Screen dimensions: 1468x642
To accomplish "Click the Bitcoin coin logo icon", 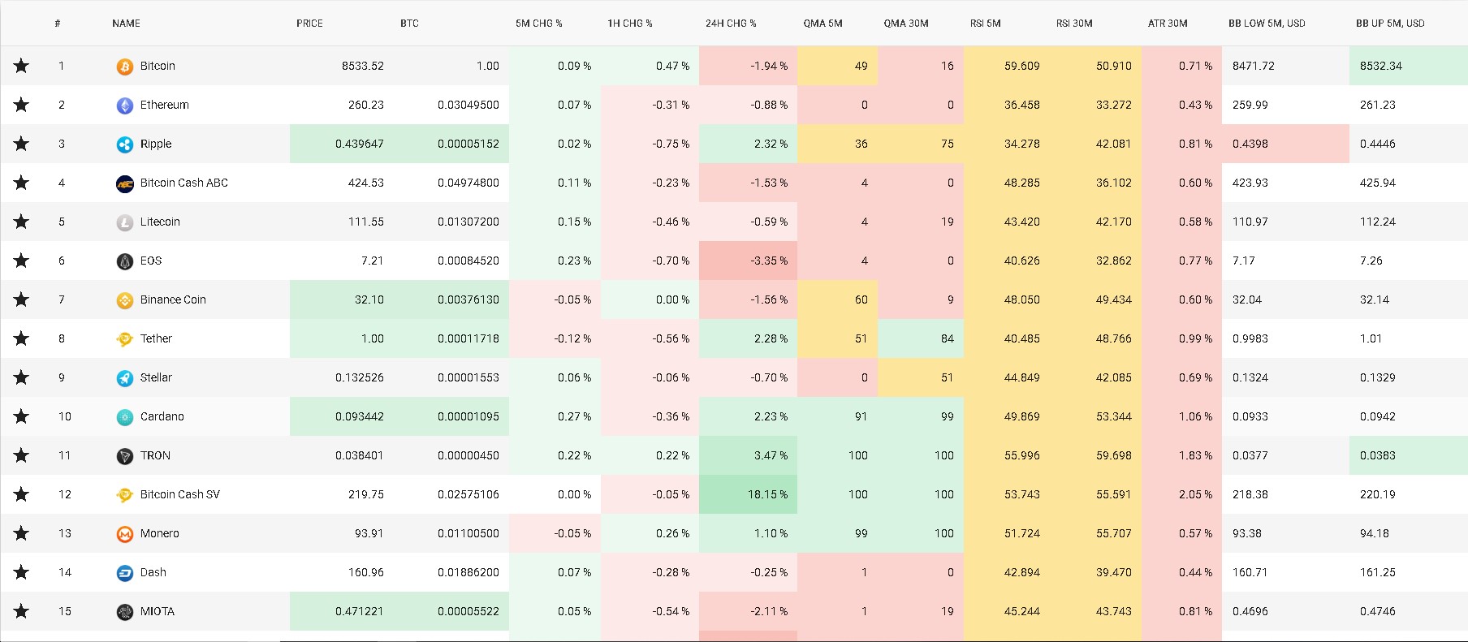I will coord(124,67).
